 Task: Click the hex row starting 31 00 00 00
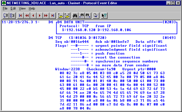pyautogui.click(x=112, y=101)
